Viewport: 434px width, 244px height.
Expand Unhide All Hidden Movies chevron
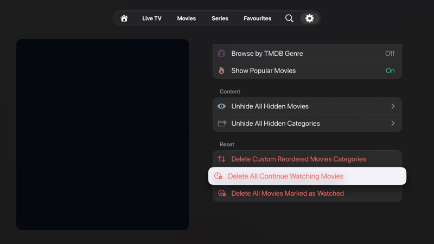[x=393, y=106]
